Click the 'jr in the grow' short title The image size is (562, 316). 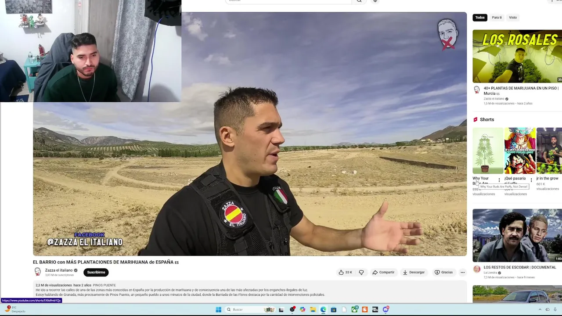click(x=548, y=178)
